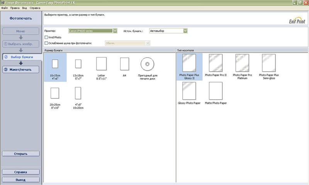Click the Exif Print logo
This screenshot has width=309, height=185.
click(x=297, y=20)
